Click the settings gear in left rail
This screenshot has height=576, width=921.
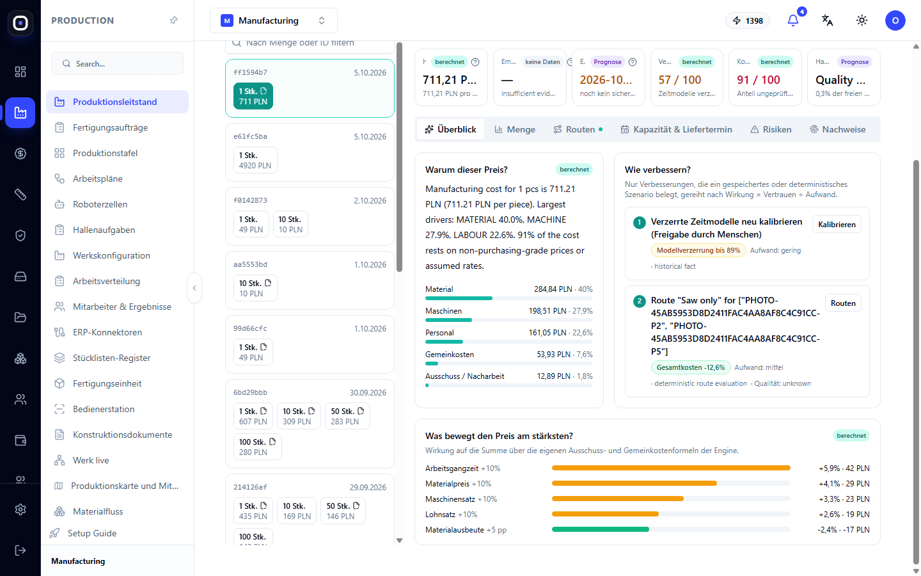coord(20,509)
